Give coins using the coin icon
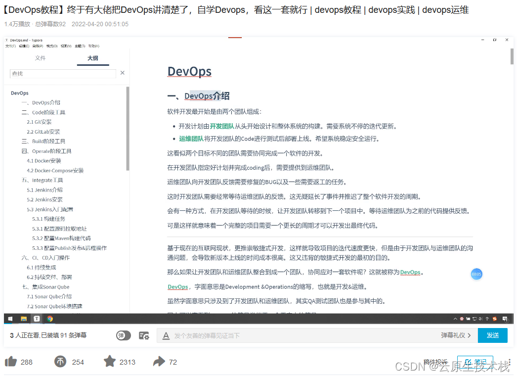Screen dimensions: 517x377 [x=60, y=362]
